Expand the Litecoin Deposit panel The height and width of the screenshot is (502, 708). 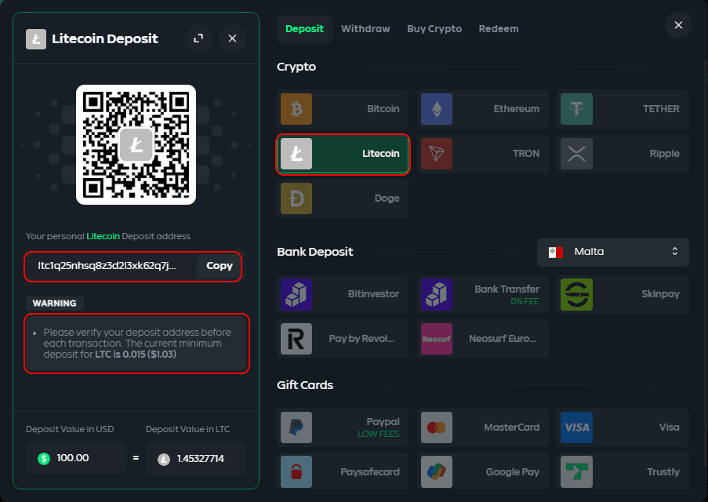click(x=198, y=39)
